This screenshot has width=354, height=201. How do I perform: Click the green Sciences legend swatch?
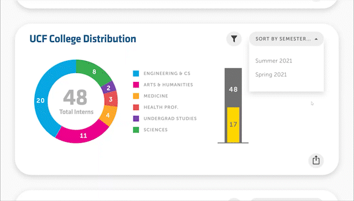click(136, 130)
